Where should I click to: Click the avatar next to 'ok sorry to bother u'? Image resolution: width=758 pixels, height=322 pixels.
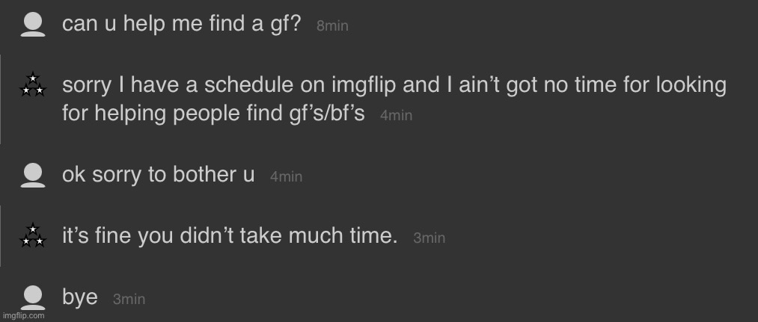31,175
